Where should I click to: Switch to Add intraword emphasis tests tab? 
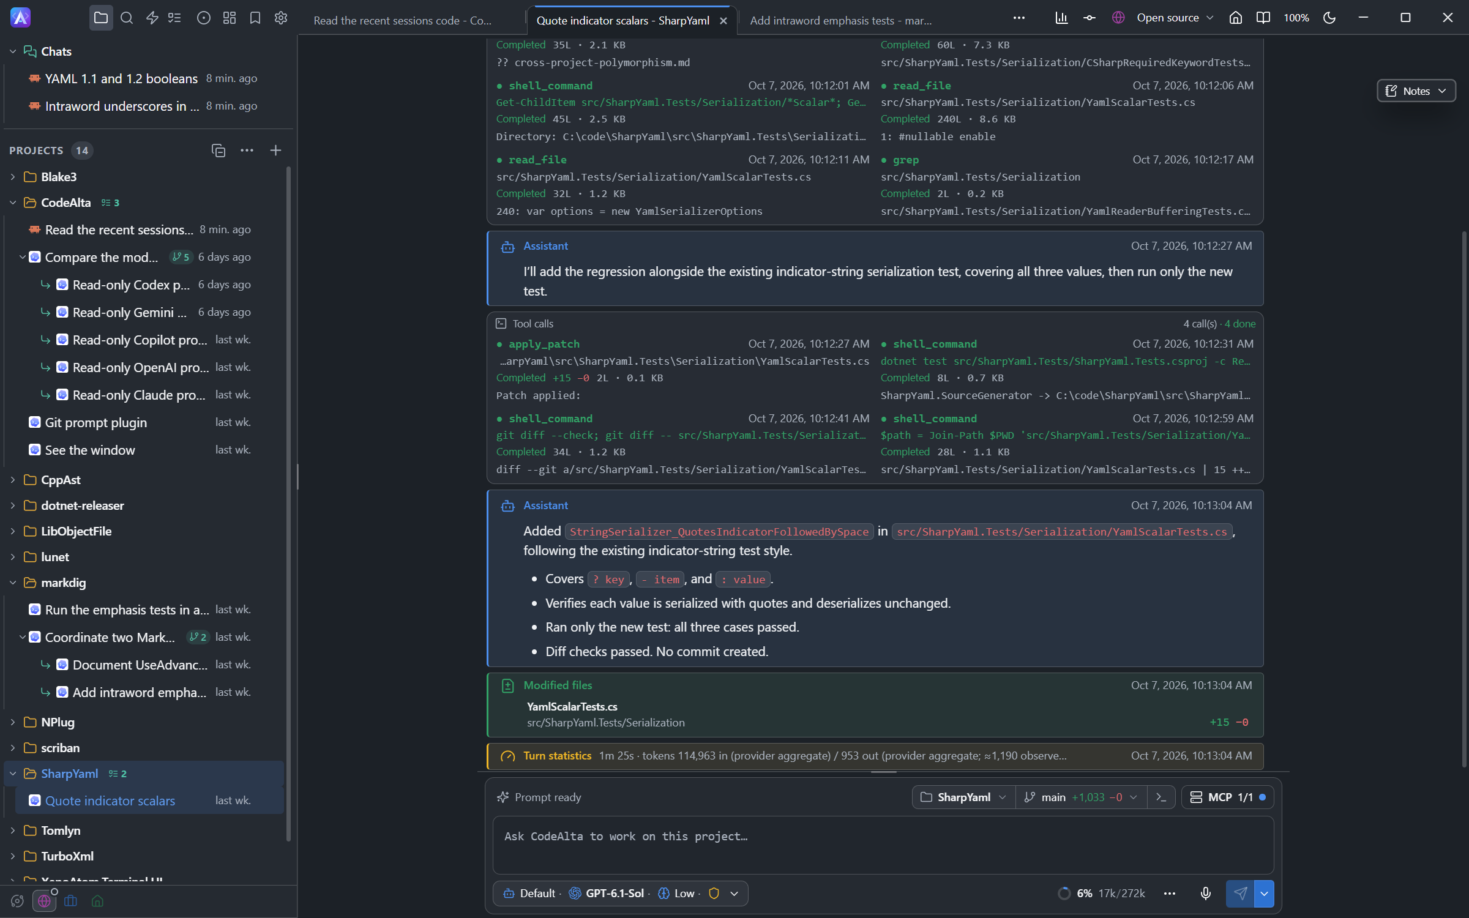click(x=840, y=21)
